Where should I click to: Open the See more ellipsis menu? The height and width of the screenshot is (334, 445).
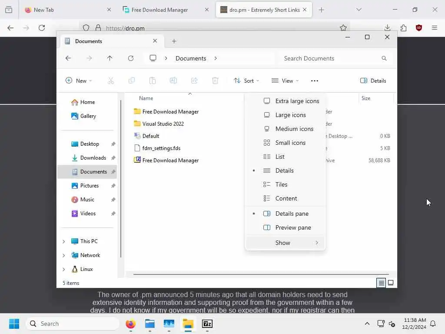(x=315, y=81)
